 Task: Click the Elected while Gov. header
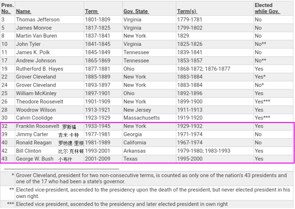point(267,8)
